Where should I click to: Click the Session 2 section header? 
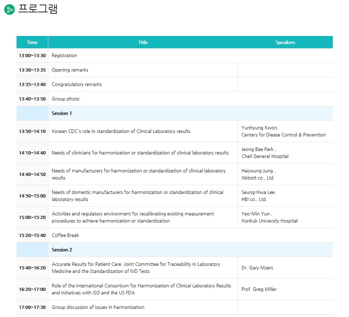(x=62, y=250)
